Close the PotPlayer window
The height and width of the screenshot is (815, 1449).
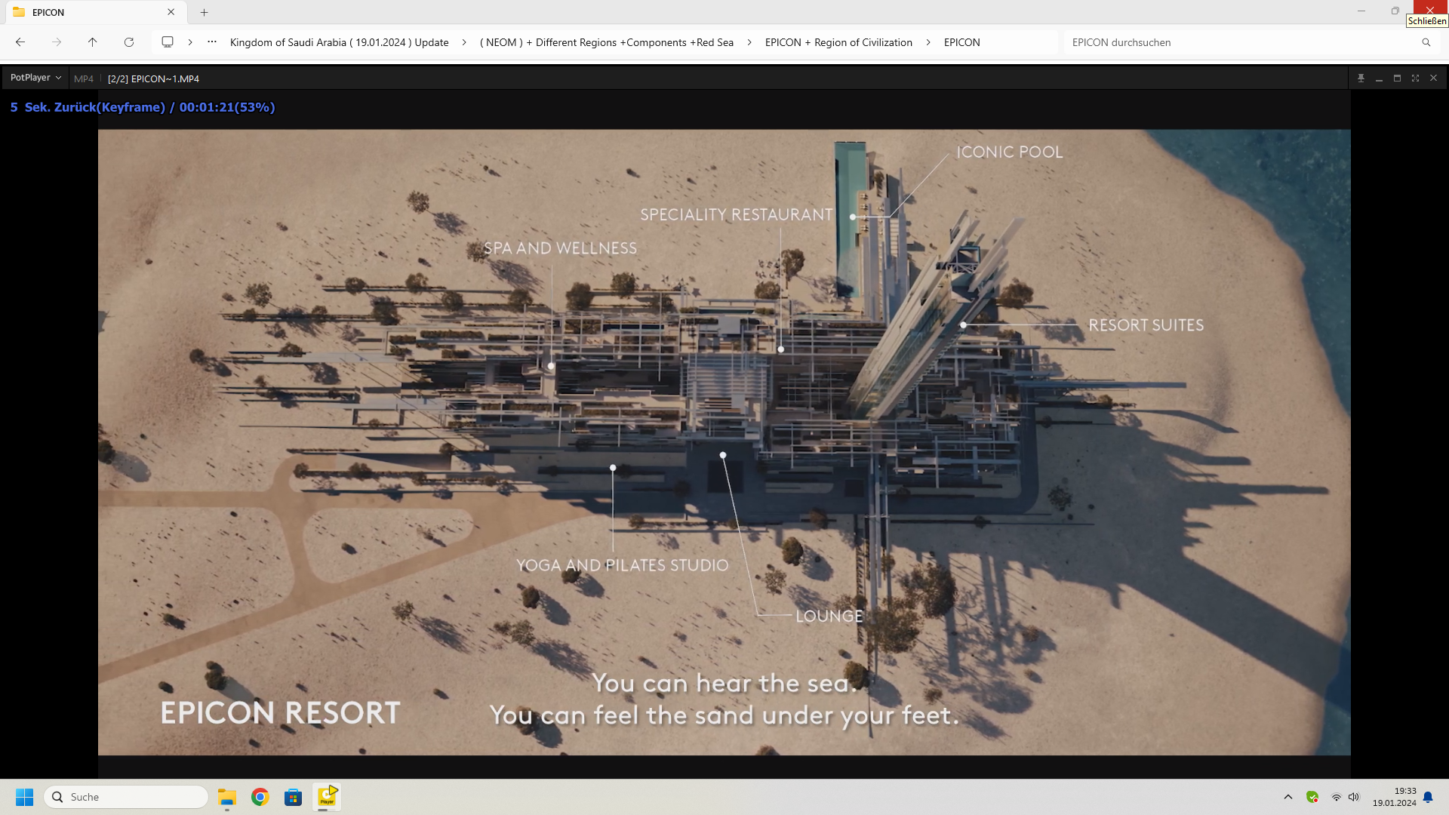(1433, 78)
